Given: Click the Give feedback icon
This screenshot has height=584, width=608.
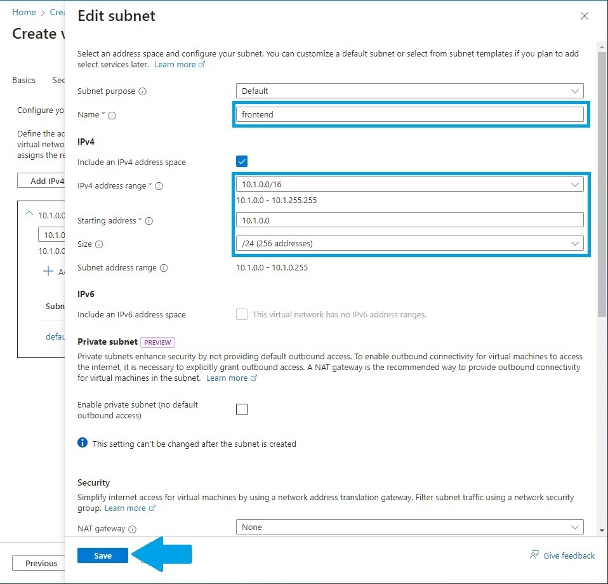Looking at the screenshot, I should [534, 555].
